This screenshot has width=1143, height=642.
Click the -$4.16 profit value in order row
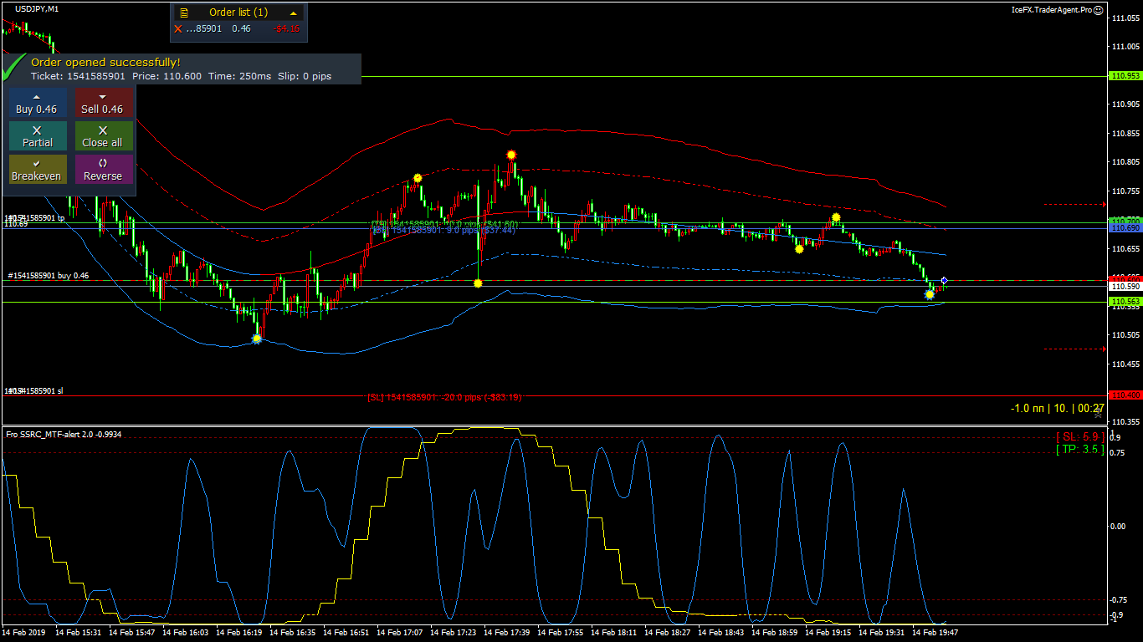pos(288,28)
